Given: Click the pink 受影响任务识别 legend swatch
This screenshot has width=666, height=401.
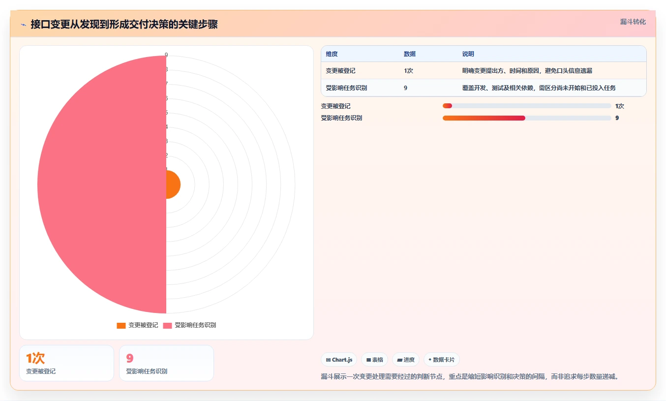Looking at the screenshot, I should pos(168,326).
